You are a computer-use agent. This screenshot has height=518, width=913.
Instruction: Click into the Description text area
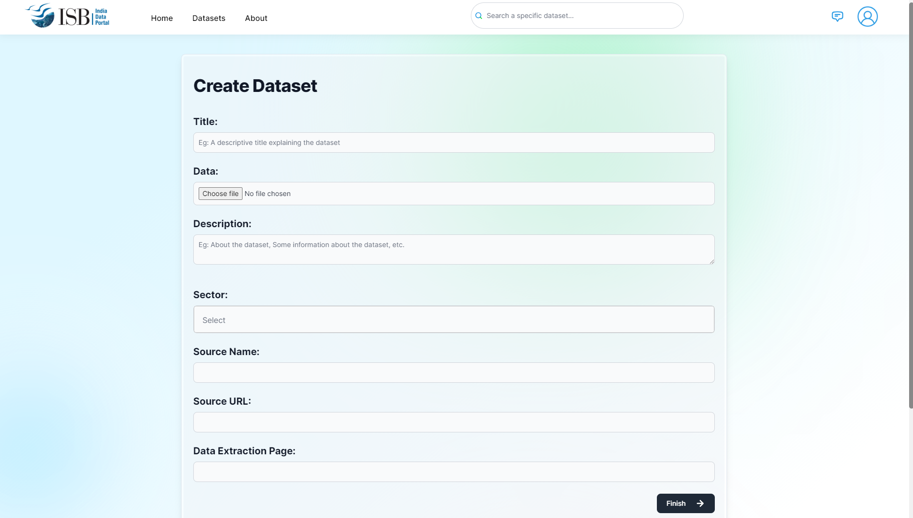453,250
